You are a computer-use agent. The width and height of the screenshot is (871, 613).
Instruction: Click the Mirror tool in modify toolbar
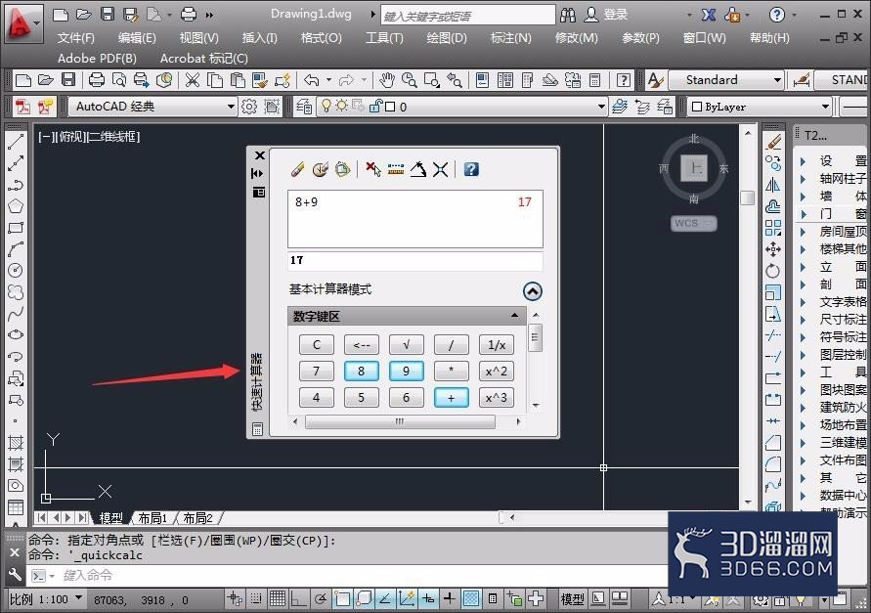[x=773, y=185]
